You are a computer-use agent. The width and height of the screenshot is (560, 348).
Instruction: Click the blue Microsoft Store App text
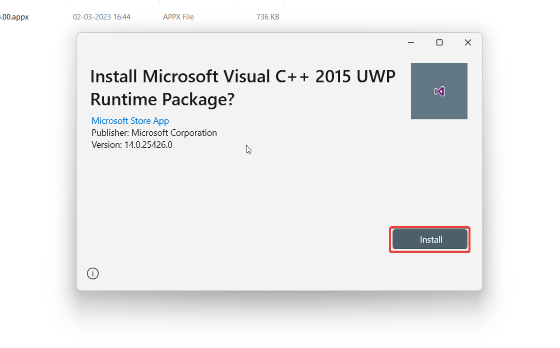[x=130, y=120]
